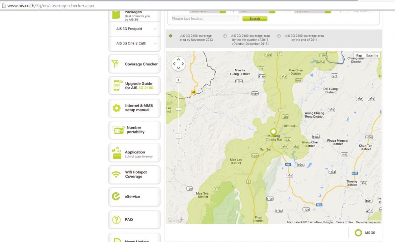Click the San Sai map label

265,149
